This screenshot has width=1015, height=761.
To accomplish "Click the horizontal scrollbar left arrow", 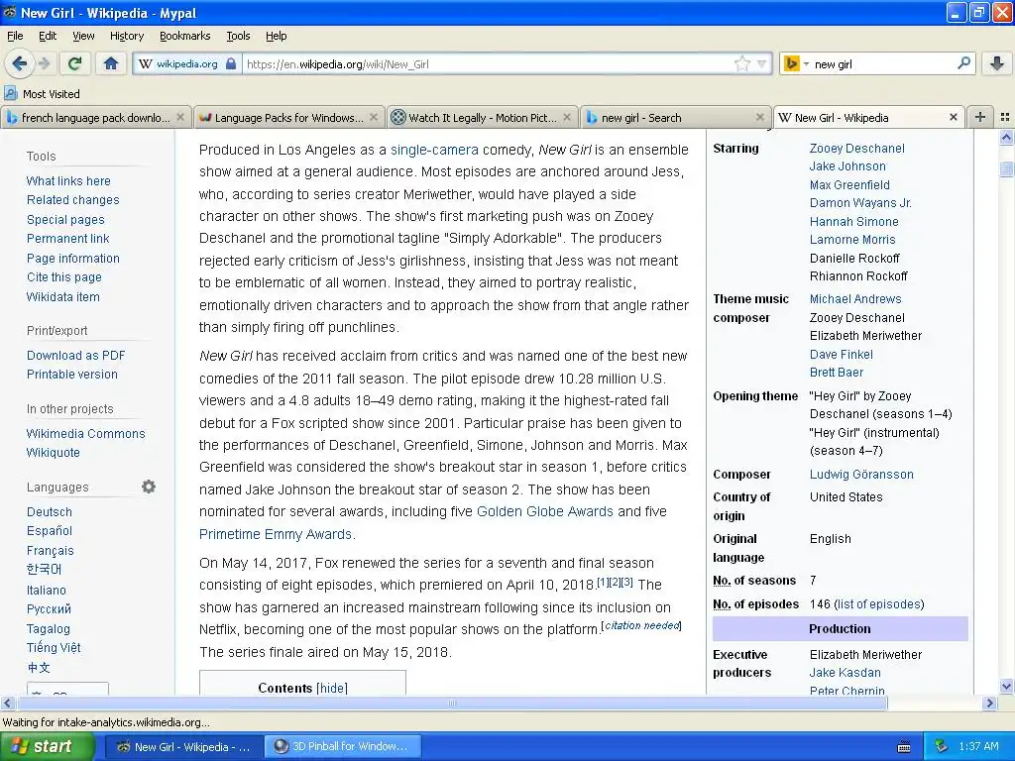I will click(x=7, y=703).
